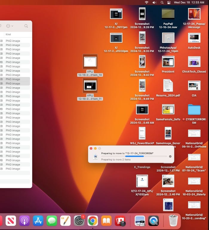The image size is (209, 230).
Task: Open QuickTime Player from the Dock
Action: tap(153, 221)
